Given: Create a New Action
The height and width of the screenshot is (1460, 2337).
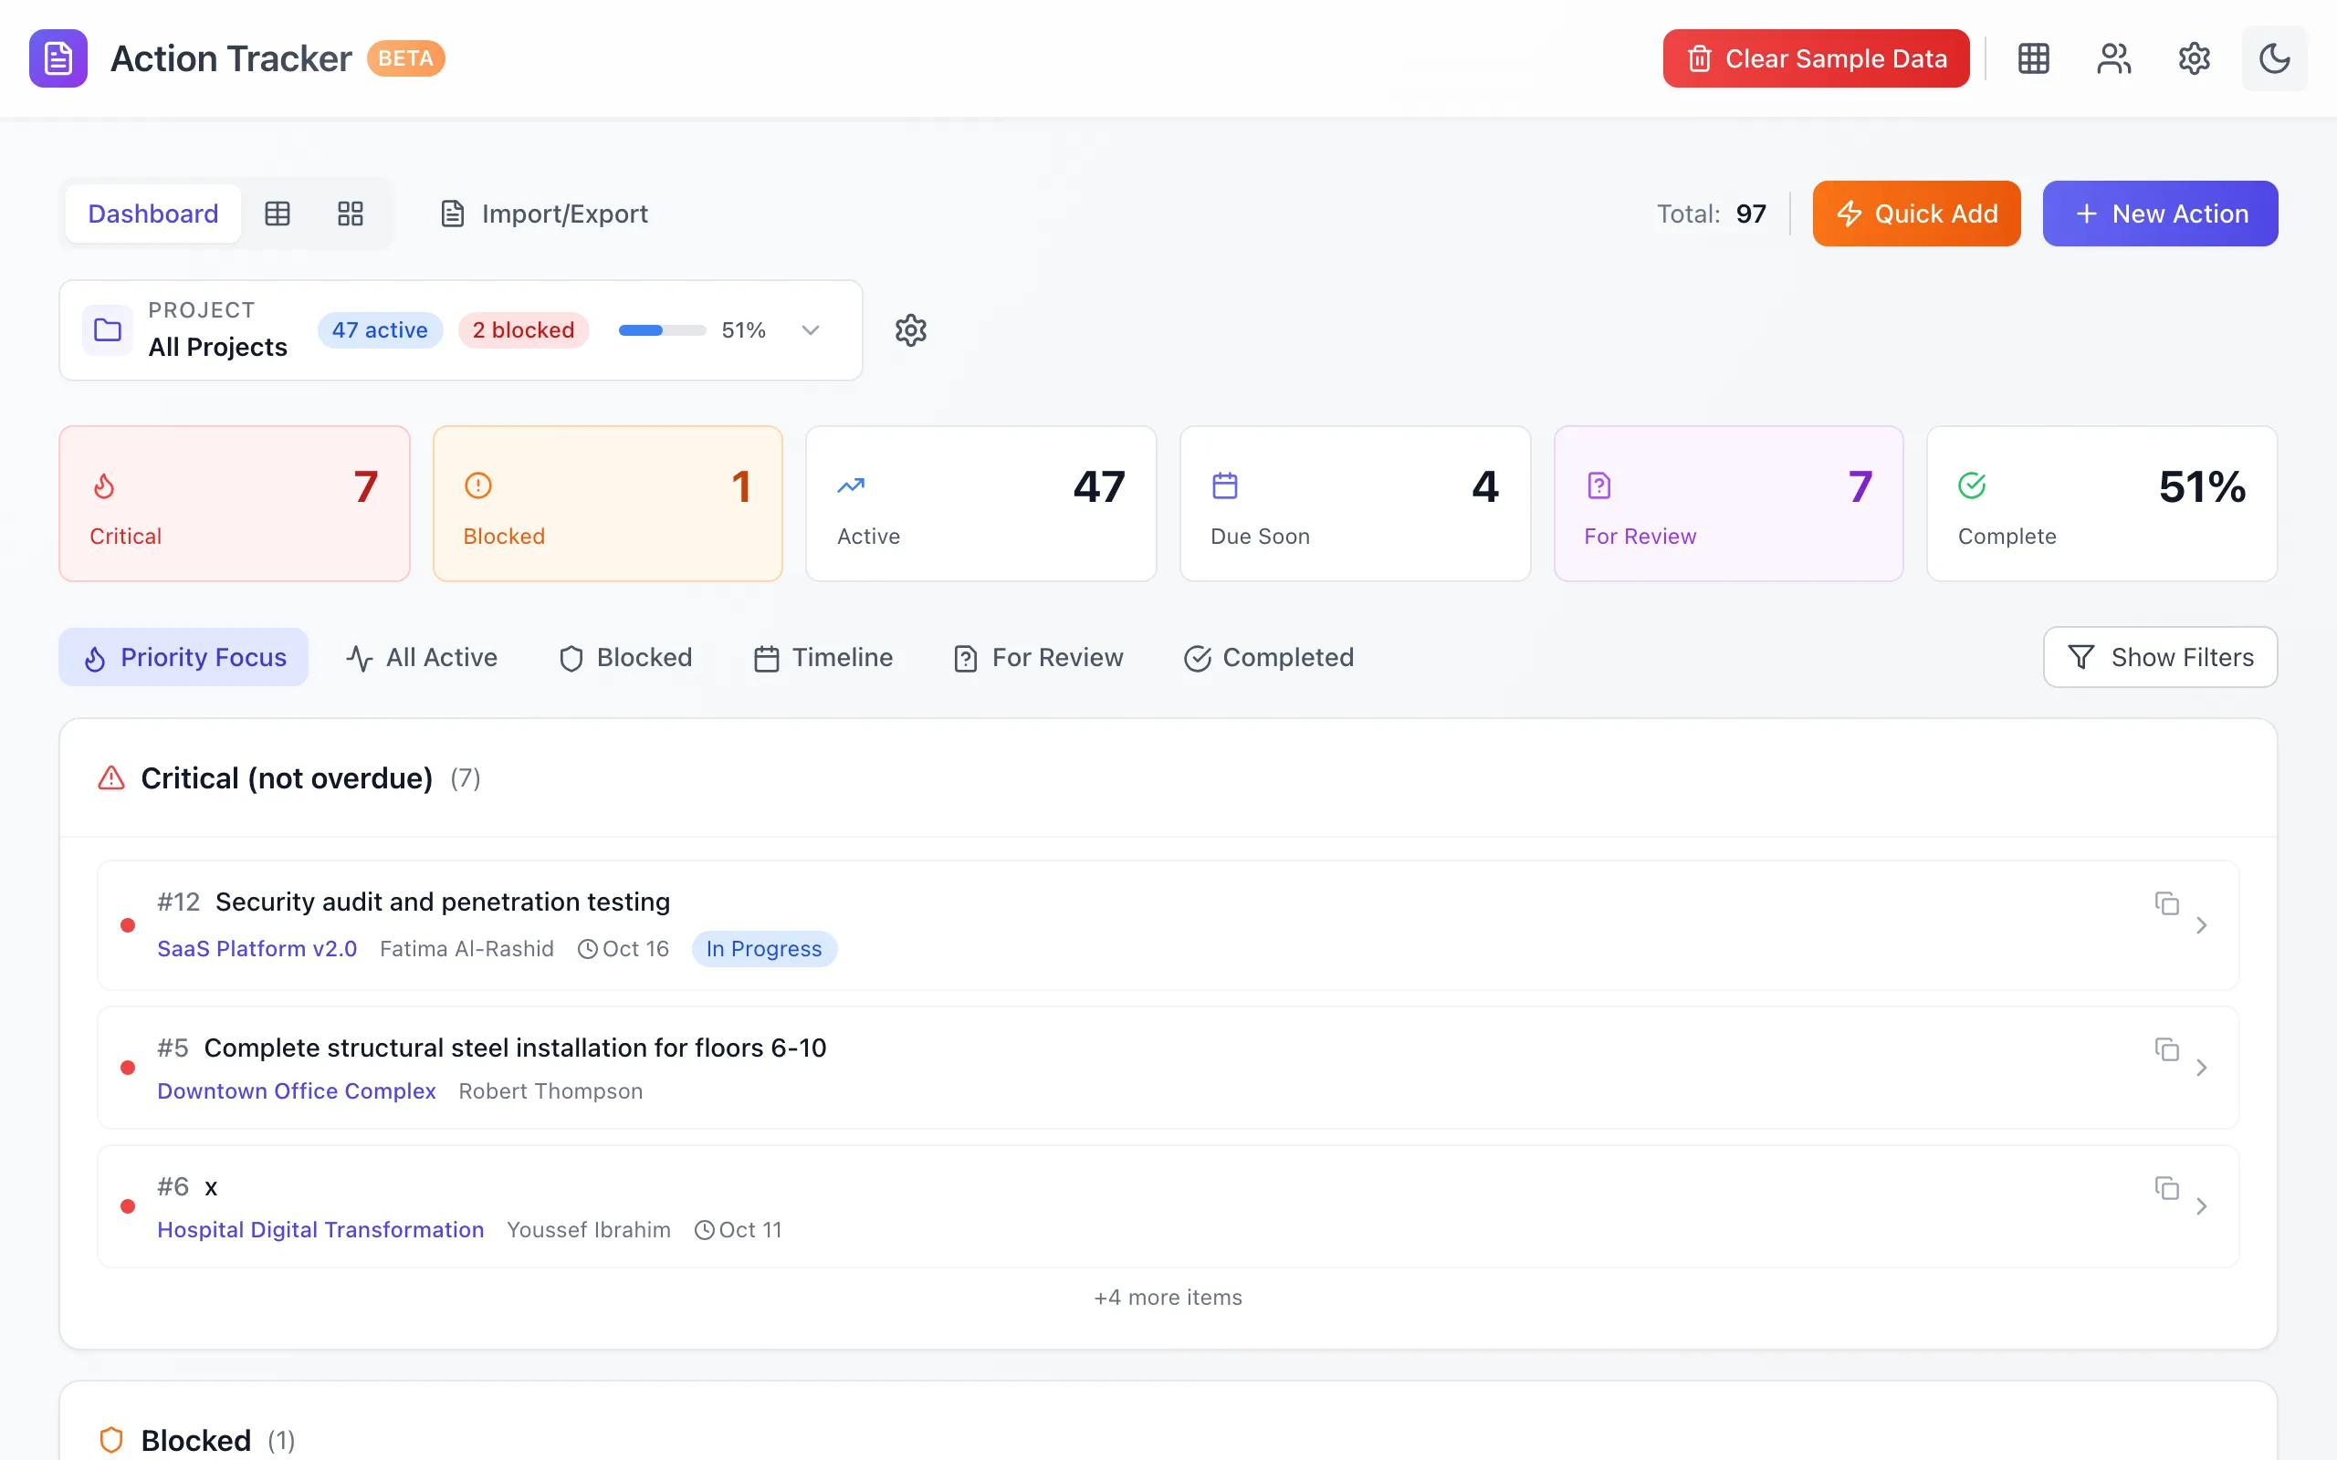Looking at the screenshot, I should tap(2160, 214).
